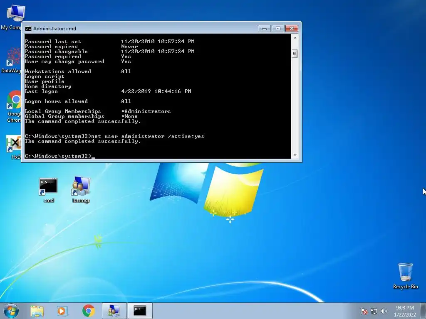Click the 'Password last set' line

pos(109,42)
